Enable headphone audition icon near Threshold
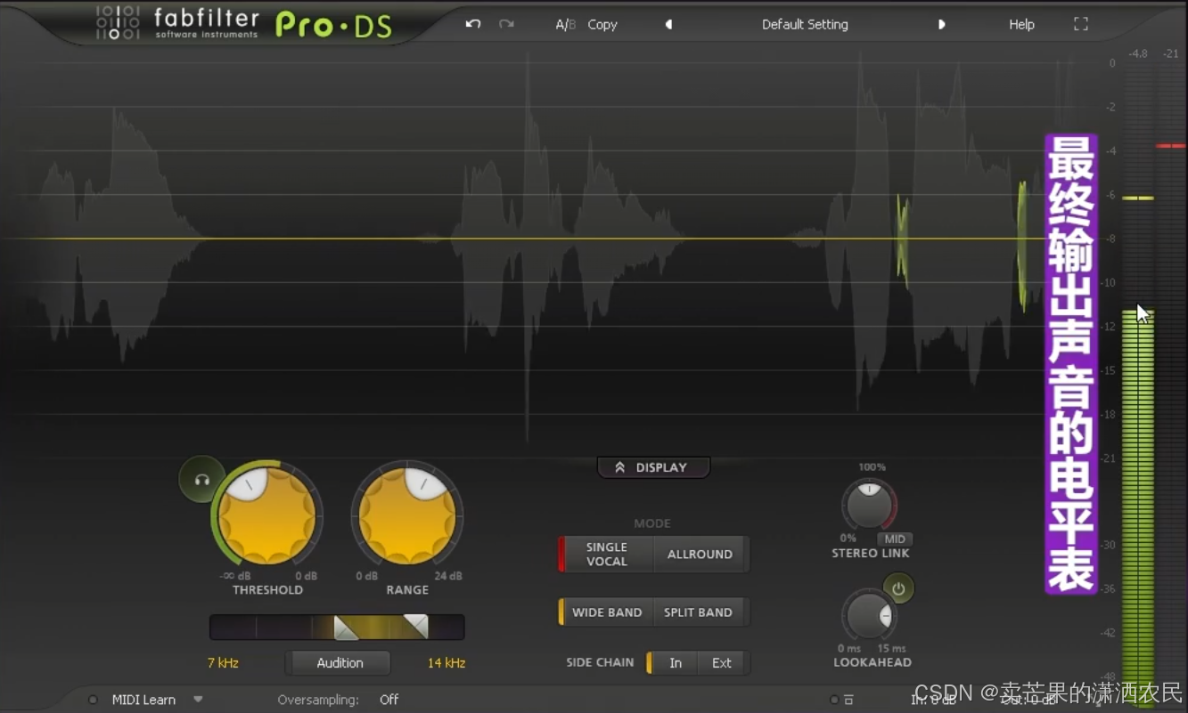This screenshot has width=1188, height=713. 201,480
